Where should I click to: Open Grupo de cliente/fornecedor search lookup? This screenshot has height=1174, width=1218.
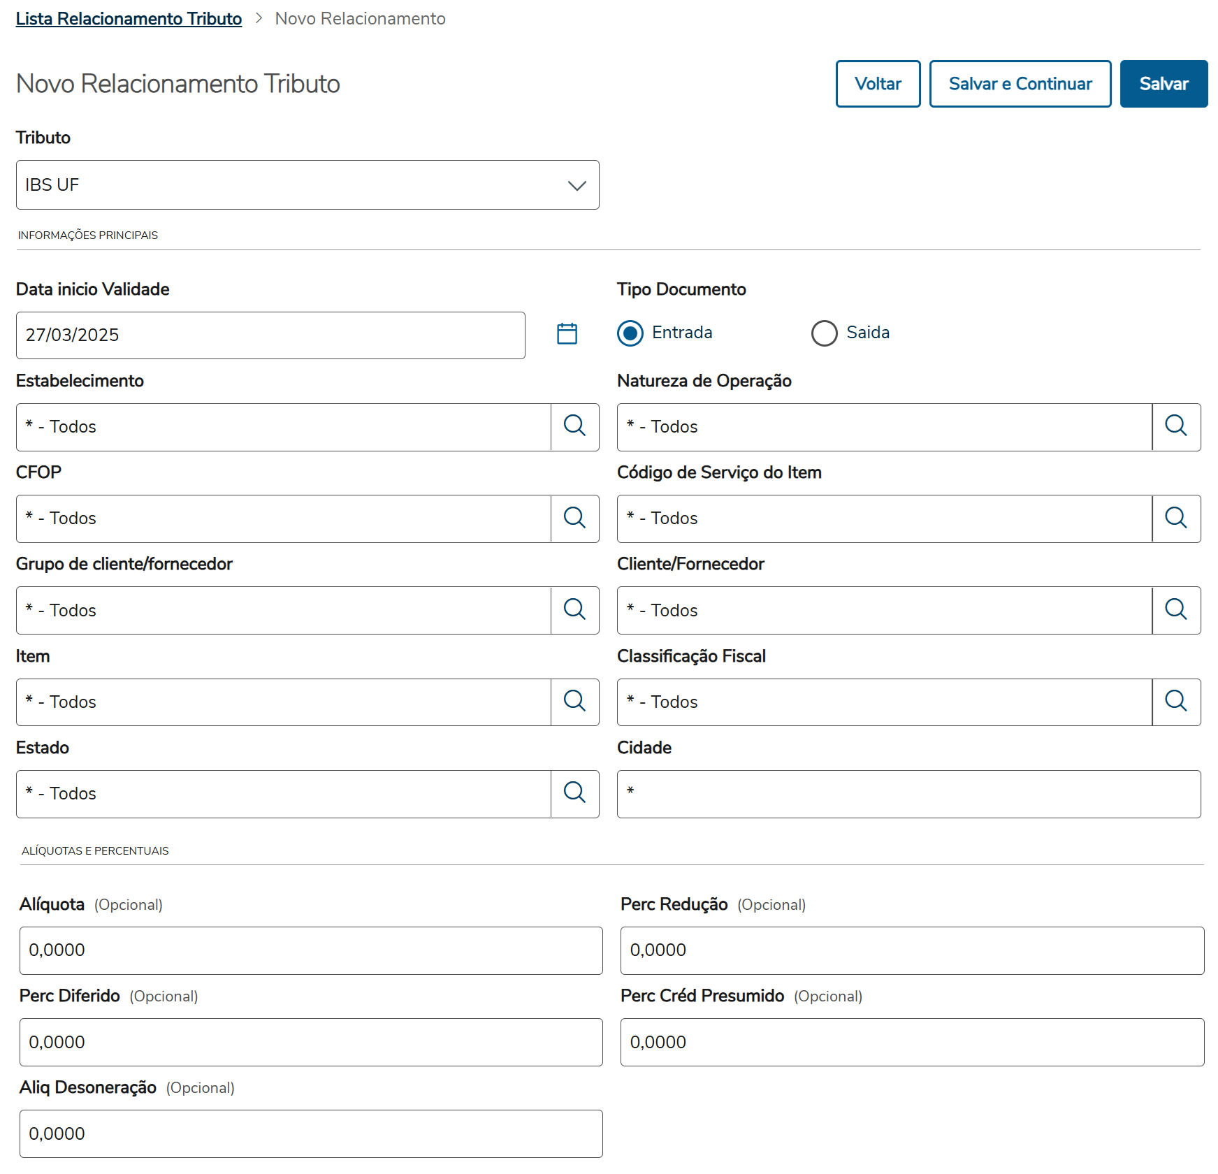[x=574, y=610]
